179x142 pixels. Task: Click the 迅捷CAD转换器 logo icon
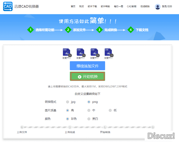8,7
